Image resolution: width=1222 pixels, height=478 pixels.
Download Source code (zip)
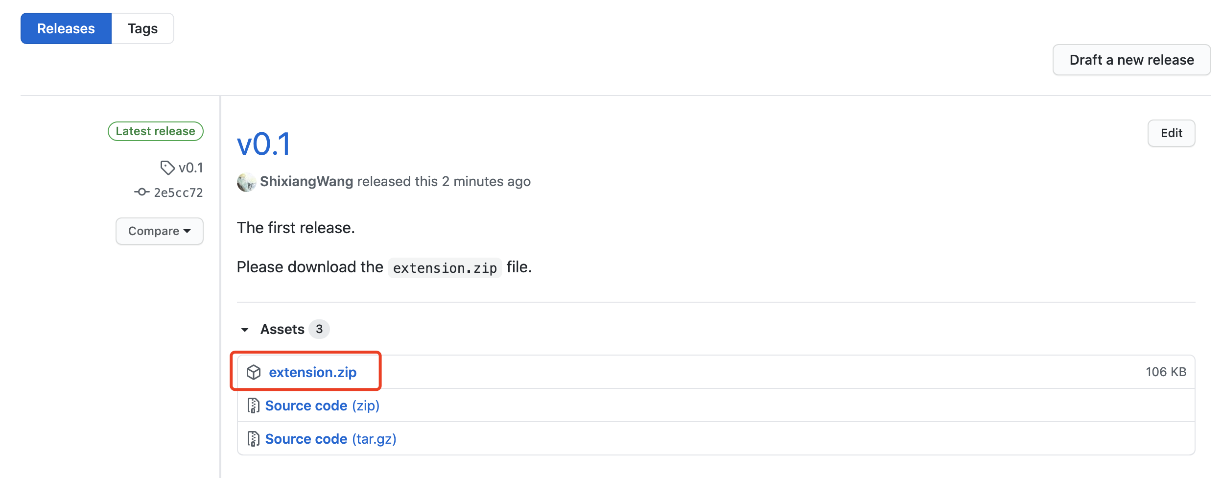click(x=322, y=406)
